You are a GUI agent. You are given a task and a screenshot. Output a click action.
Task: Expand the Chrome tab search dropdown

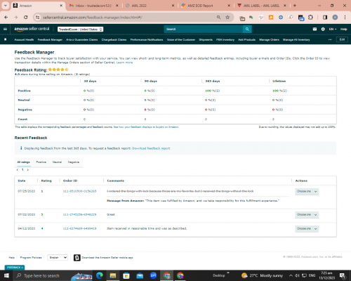coord(5,6)
